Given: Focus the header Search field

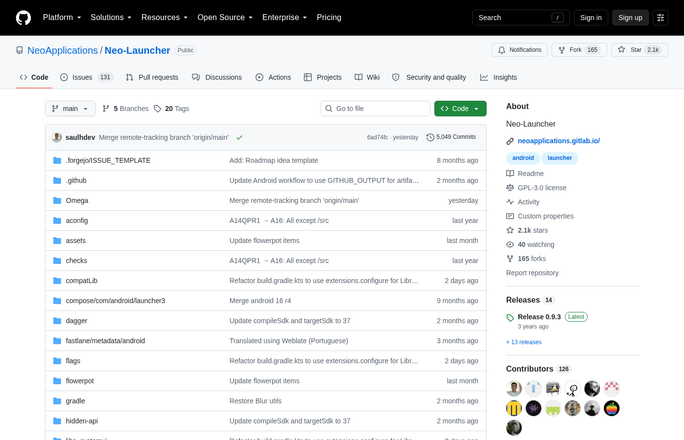Looking at the screenshot, I should click(x=521, y=18).
